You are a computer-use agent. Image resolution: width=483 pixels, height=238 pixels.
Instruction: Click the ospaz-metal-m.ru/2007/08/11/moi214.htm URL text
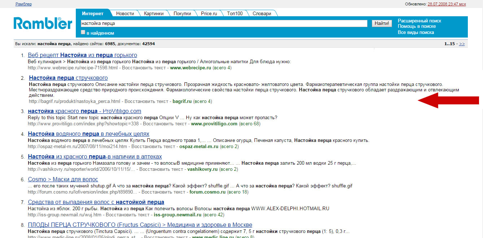click(x=77, y=146)
